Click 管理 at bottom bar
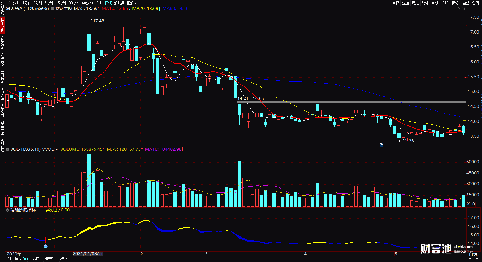This screenshot has height=262, width=482. [27, 259]
